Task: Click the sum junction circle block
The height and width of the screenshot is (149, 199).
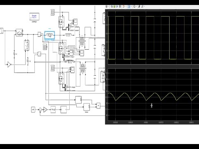Action: [40, 110]
